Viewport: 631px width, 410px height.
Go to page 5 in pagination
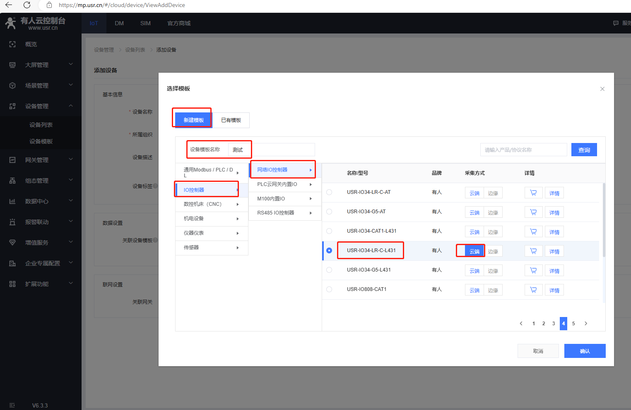click(573, 324)
